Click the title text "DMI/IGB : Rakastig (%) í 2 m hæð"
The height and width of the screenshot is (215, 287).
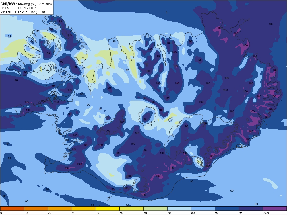tap(26, 4)
